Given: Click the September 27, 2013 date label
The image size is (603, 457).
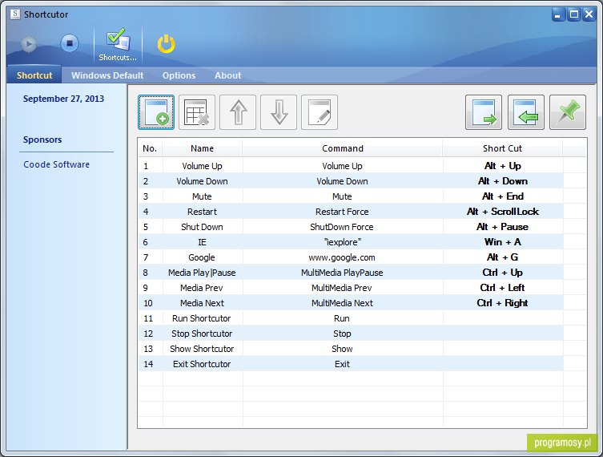Looking at the screenshot, I should pos(63,99).
